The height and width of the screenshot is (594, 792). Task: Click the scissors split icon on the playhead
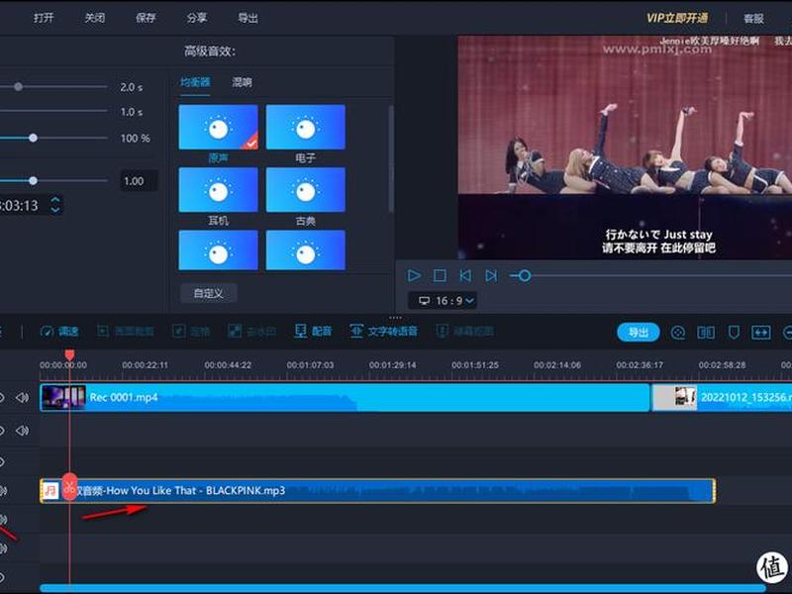[x=69, y=487]
